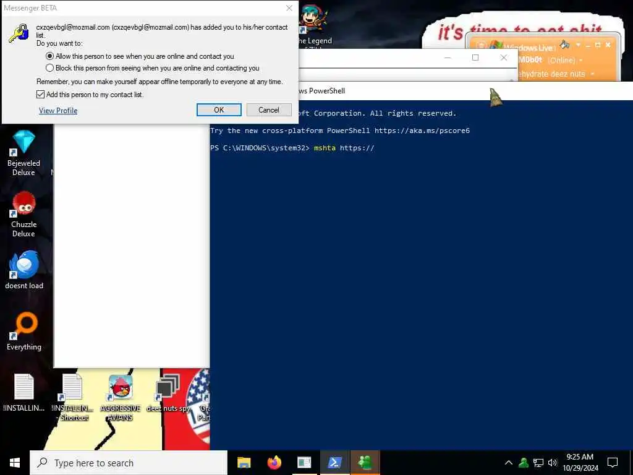Screen dimensions: 633x475
Task: Open File Explorer from the taskbar
Action: [x=244, y=463]
